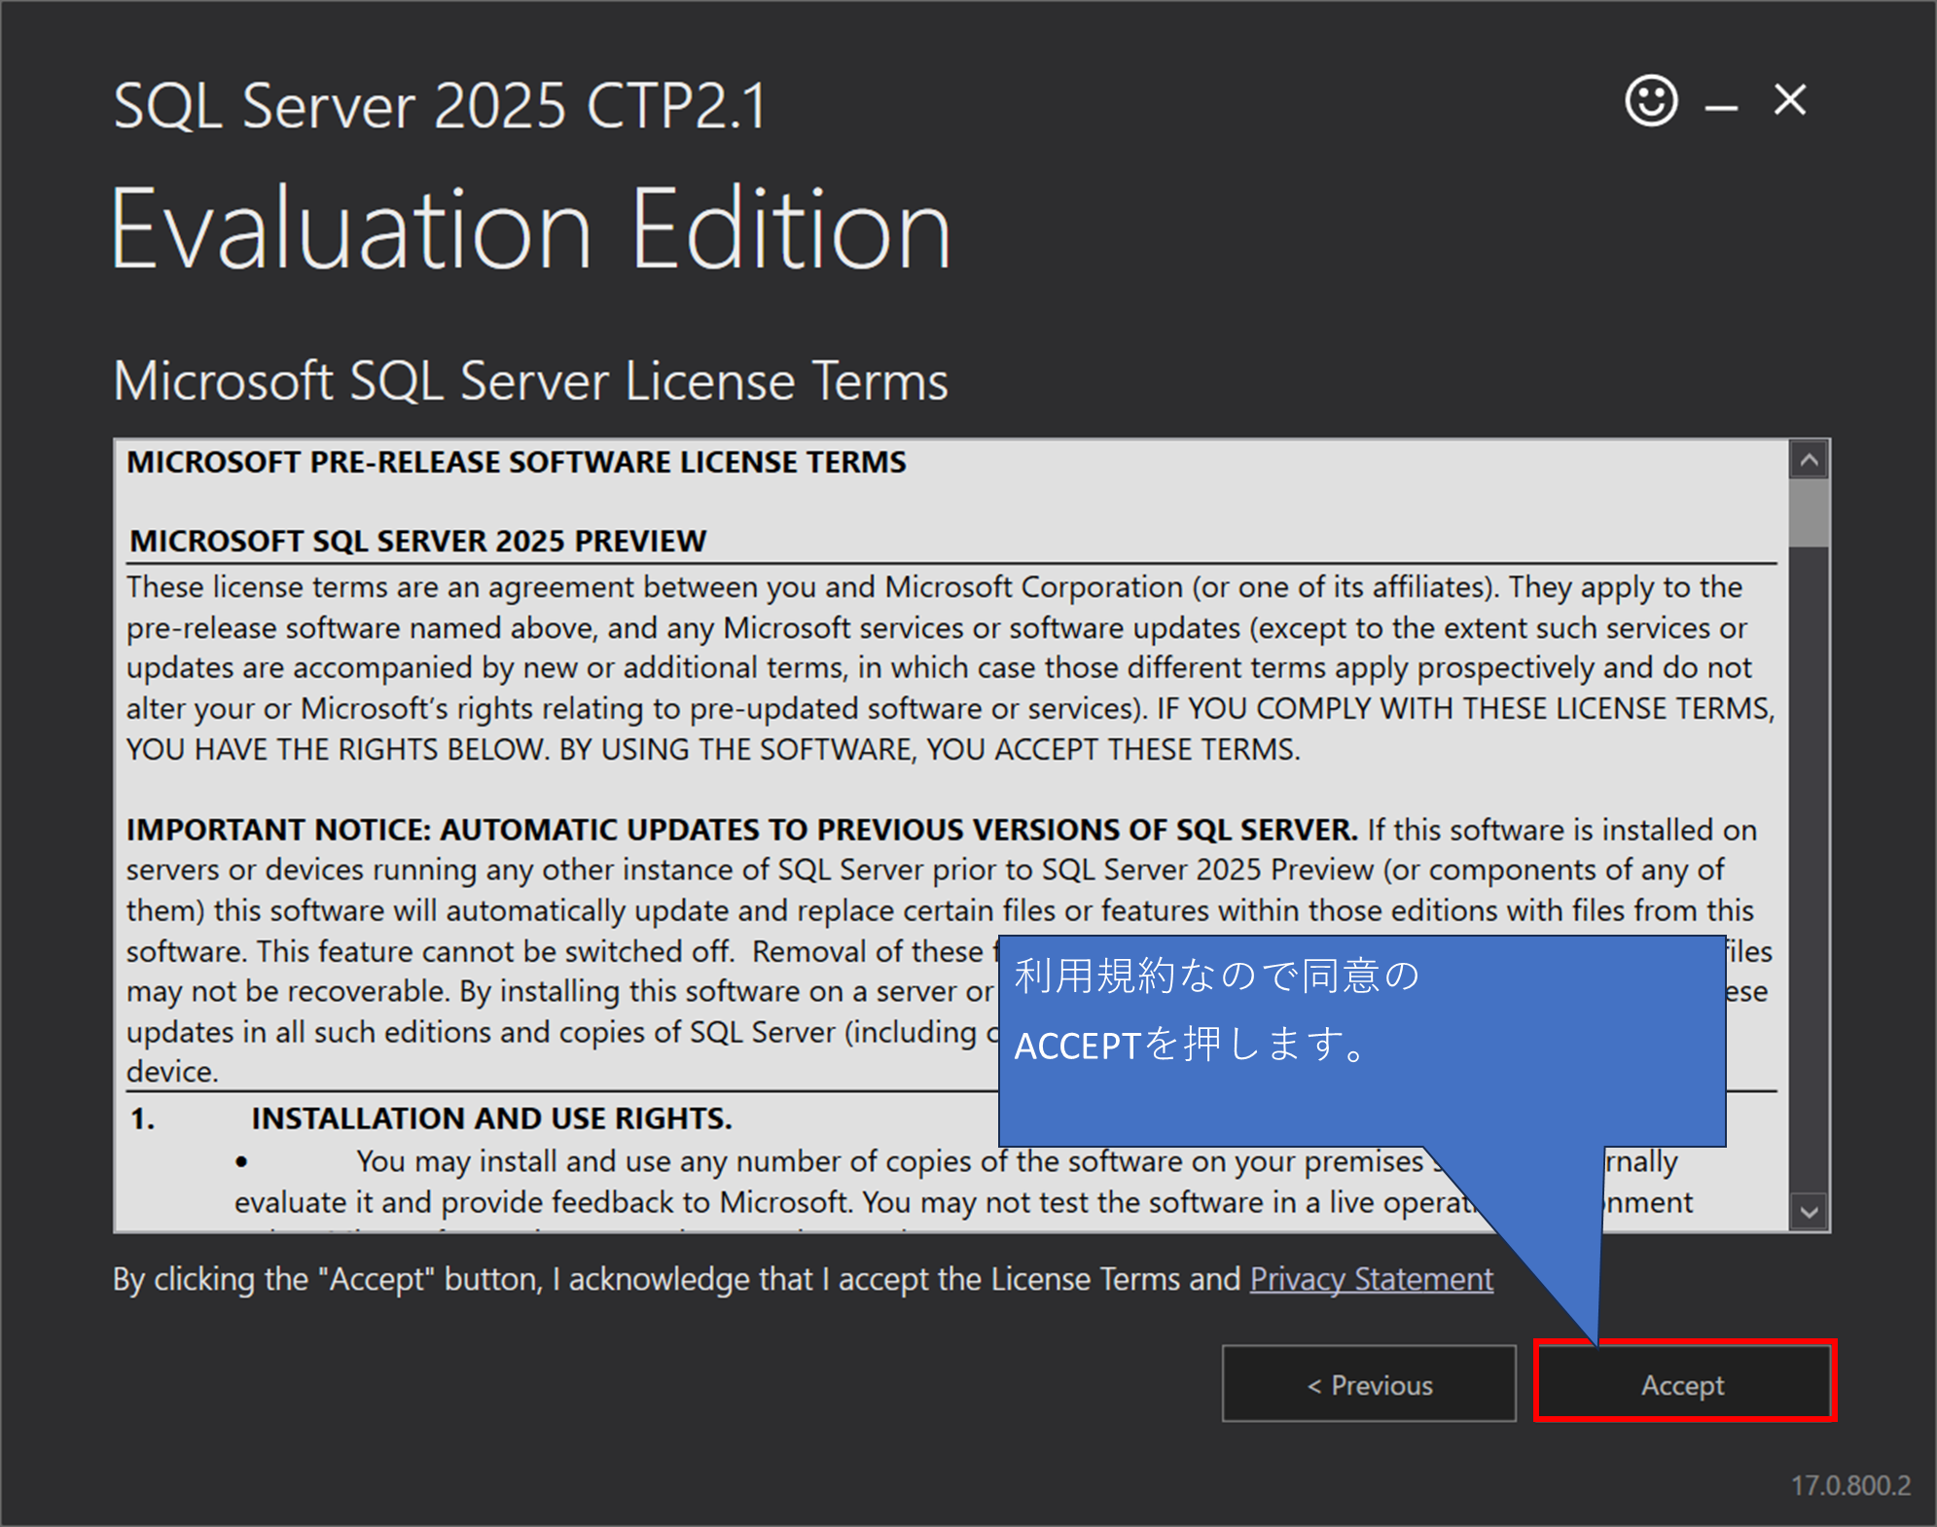1937x1527 pixels.
Task: Click the SQL Server 2025 CTP2.1 label
Action: (438, 105)
